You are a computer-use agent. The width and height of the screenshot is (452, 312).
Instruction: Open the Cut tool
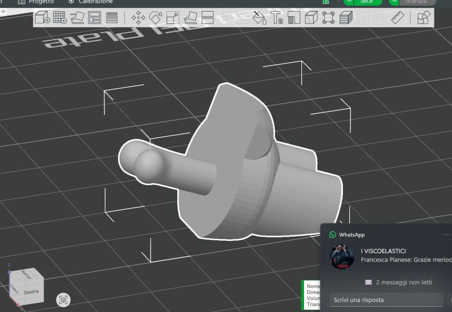point(208,17)
